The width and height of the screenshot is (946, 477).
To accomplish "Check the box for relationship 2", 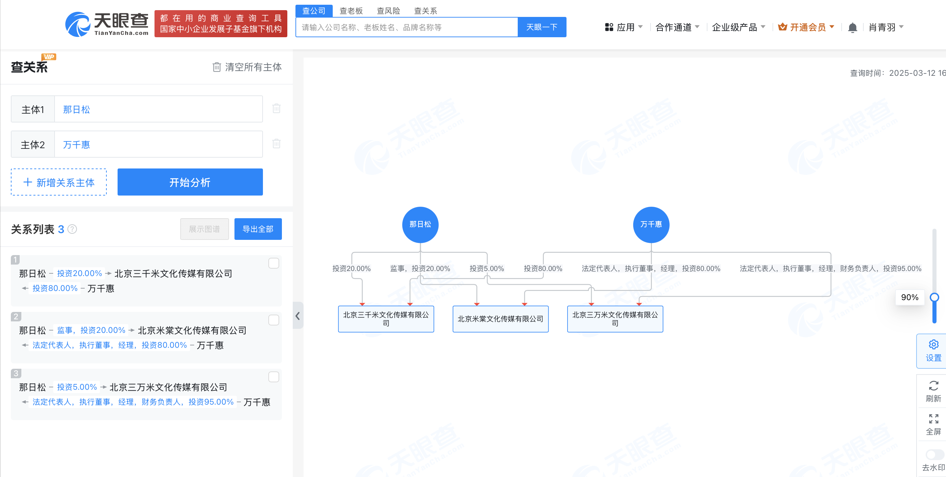I will [x=273, y=320].
